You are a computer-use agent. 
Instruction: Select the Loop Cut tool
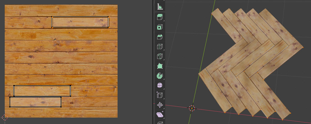160,46
